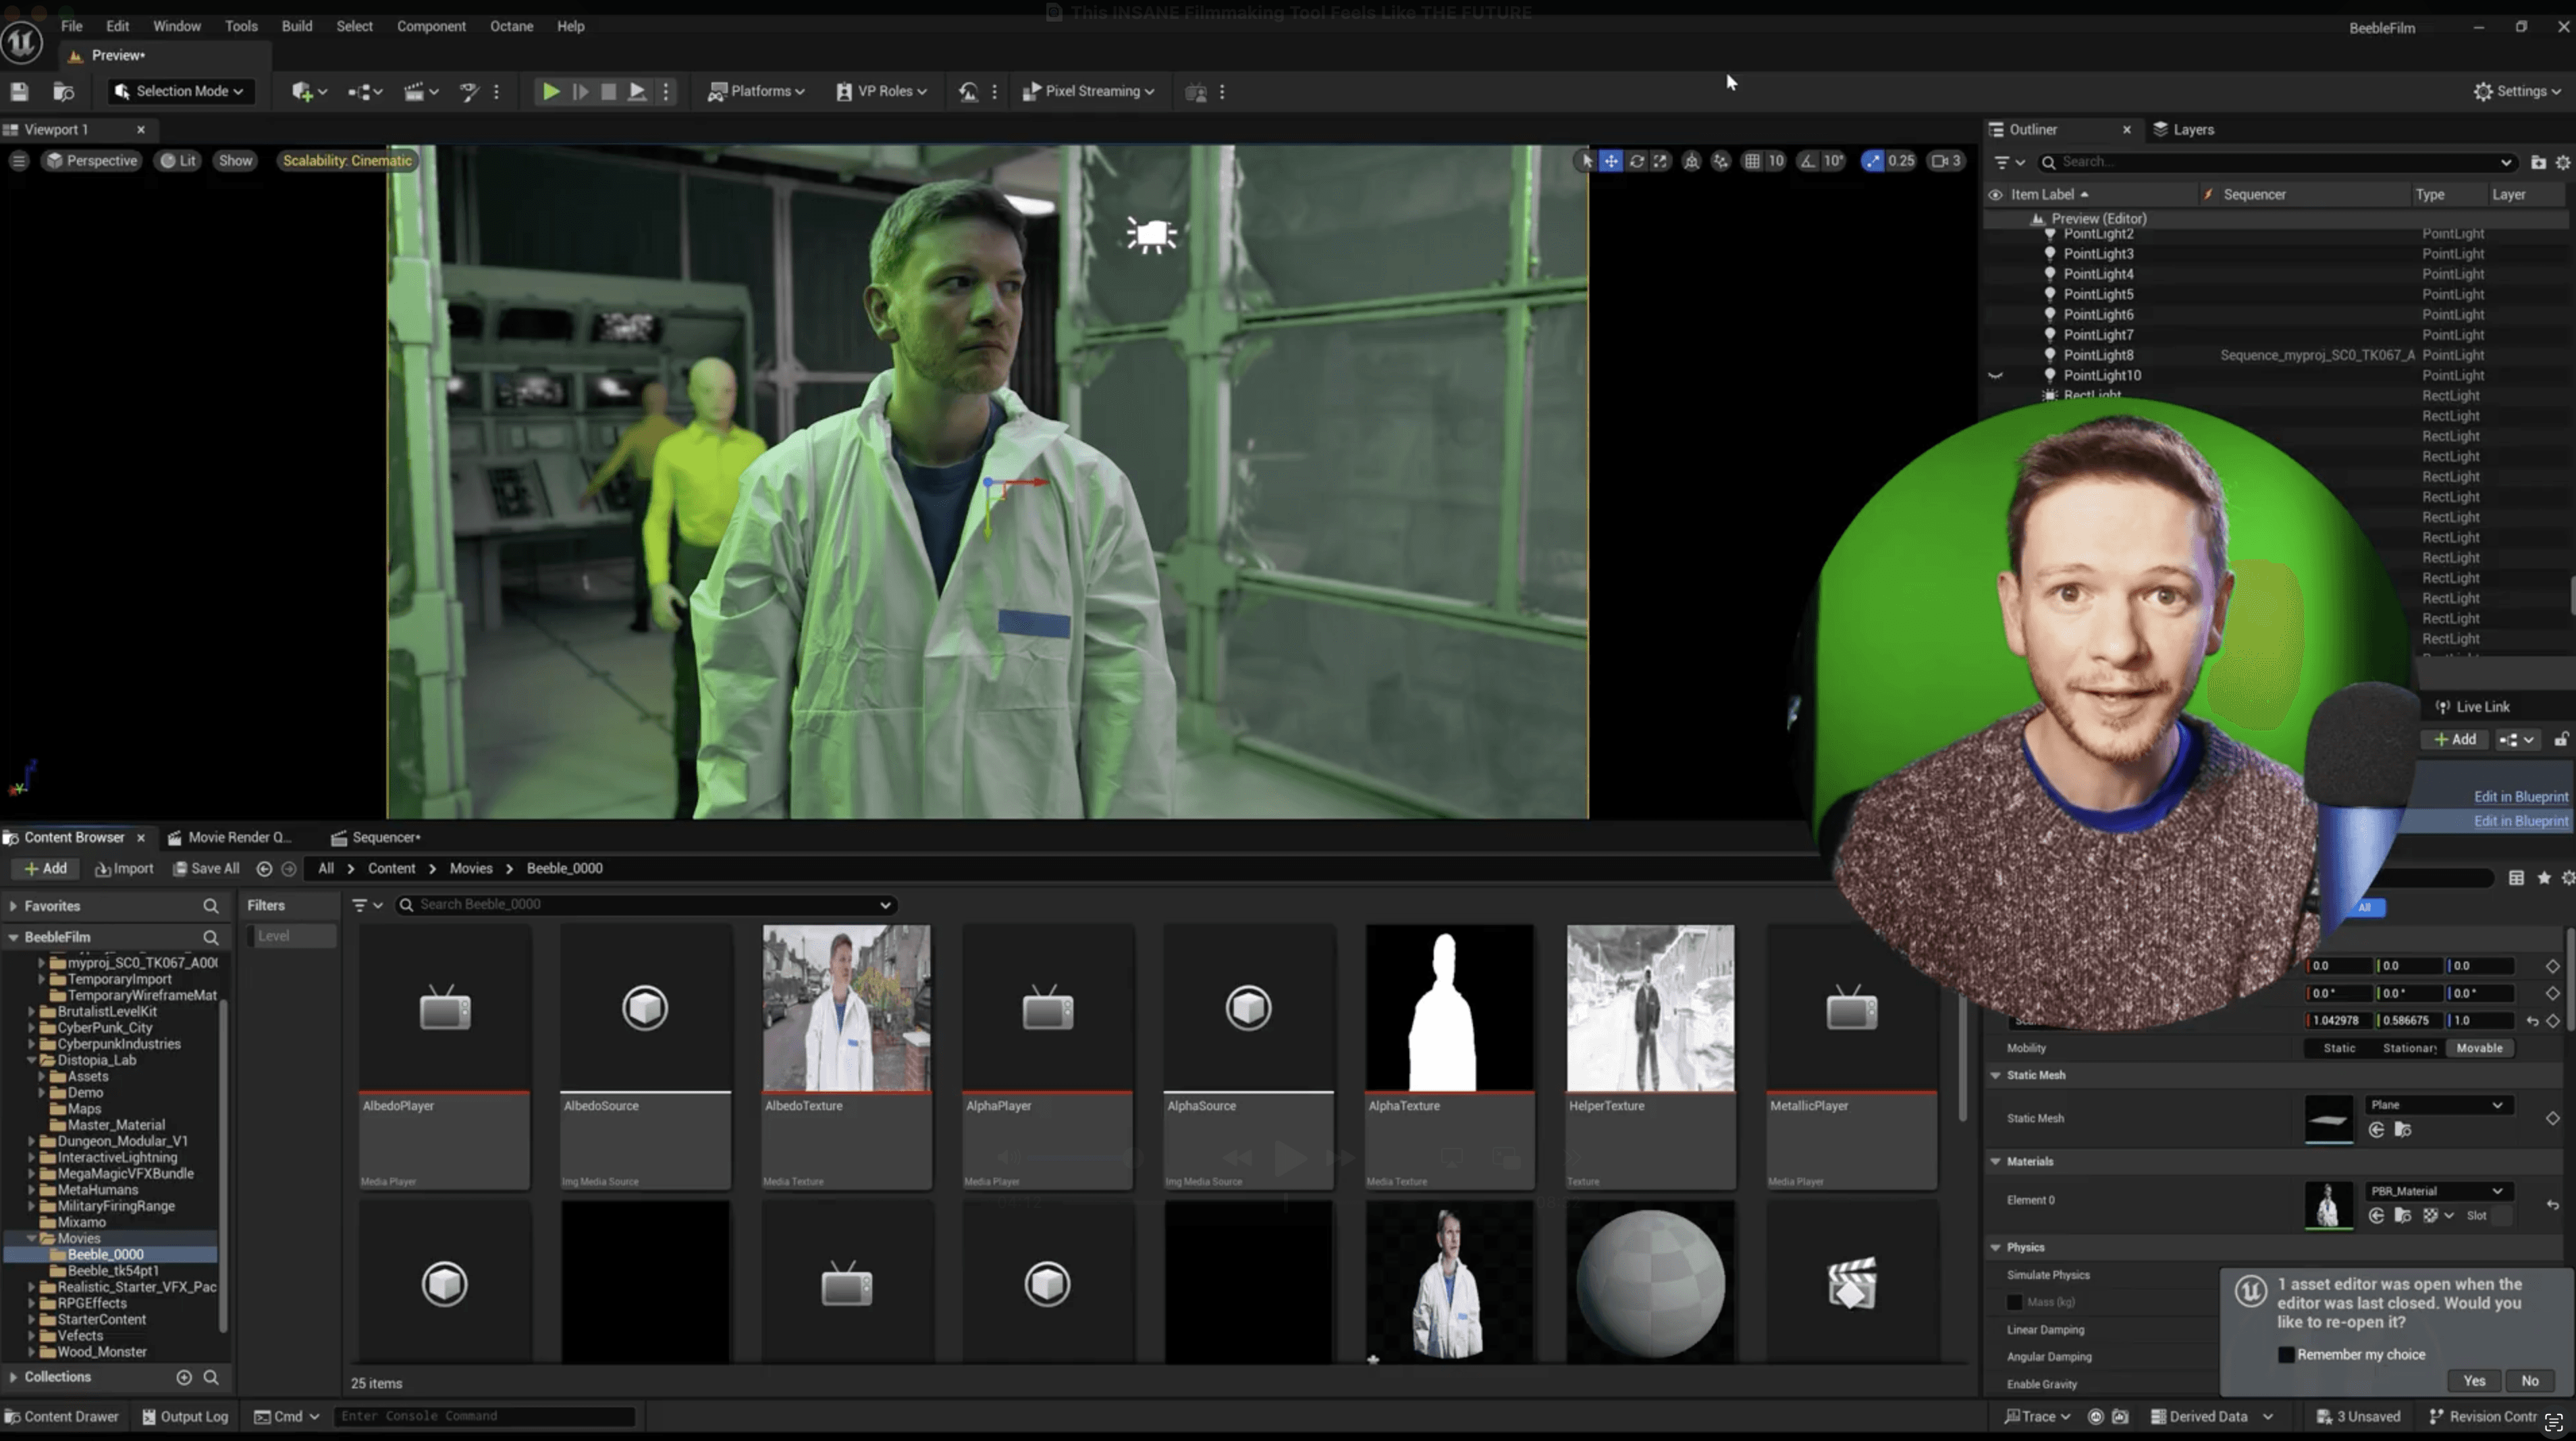2576x1441 pixels.
Task: Click the Stop simulation button
Action: click(x=608, y=91)
